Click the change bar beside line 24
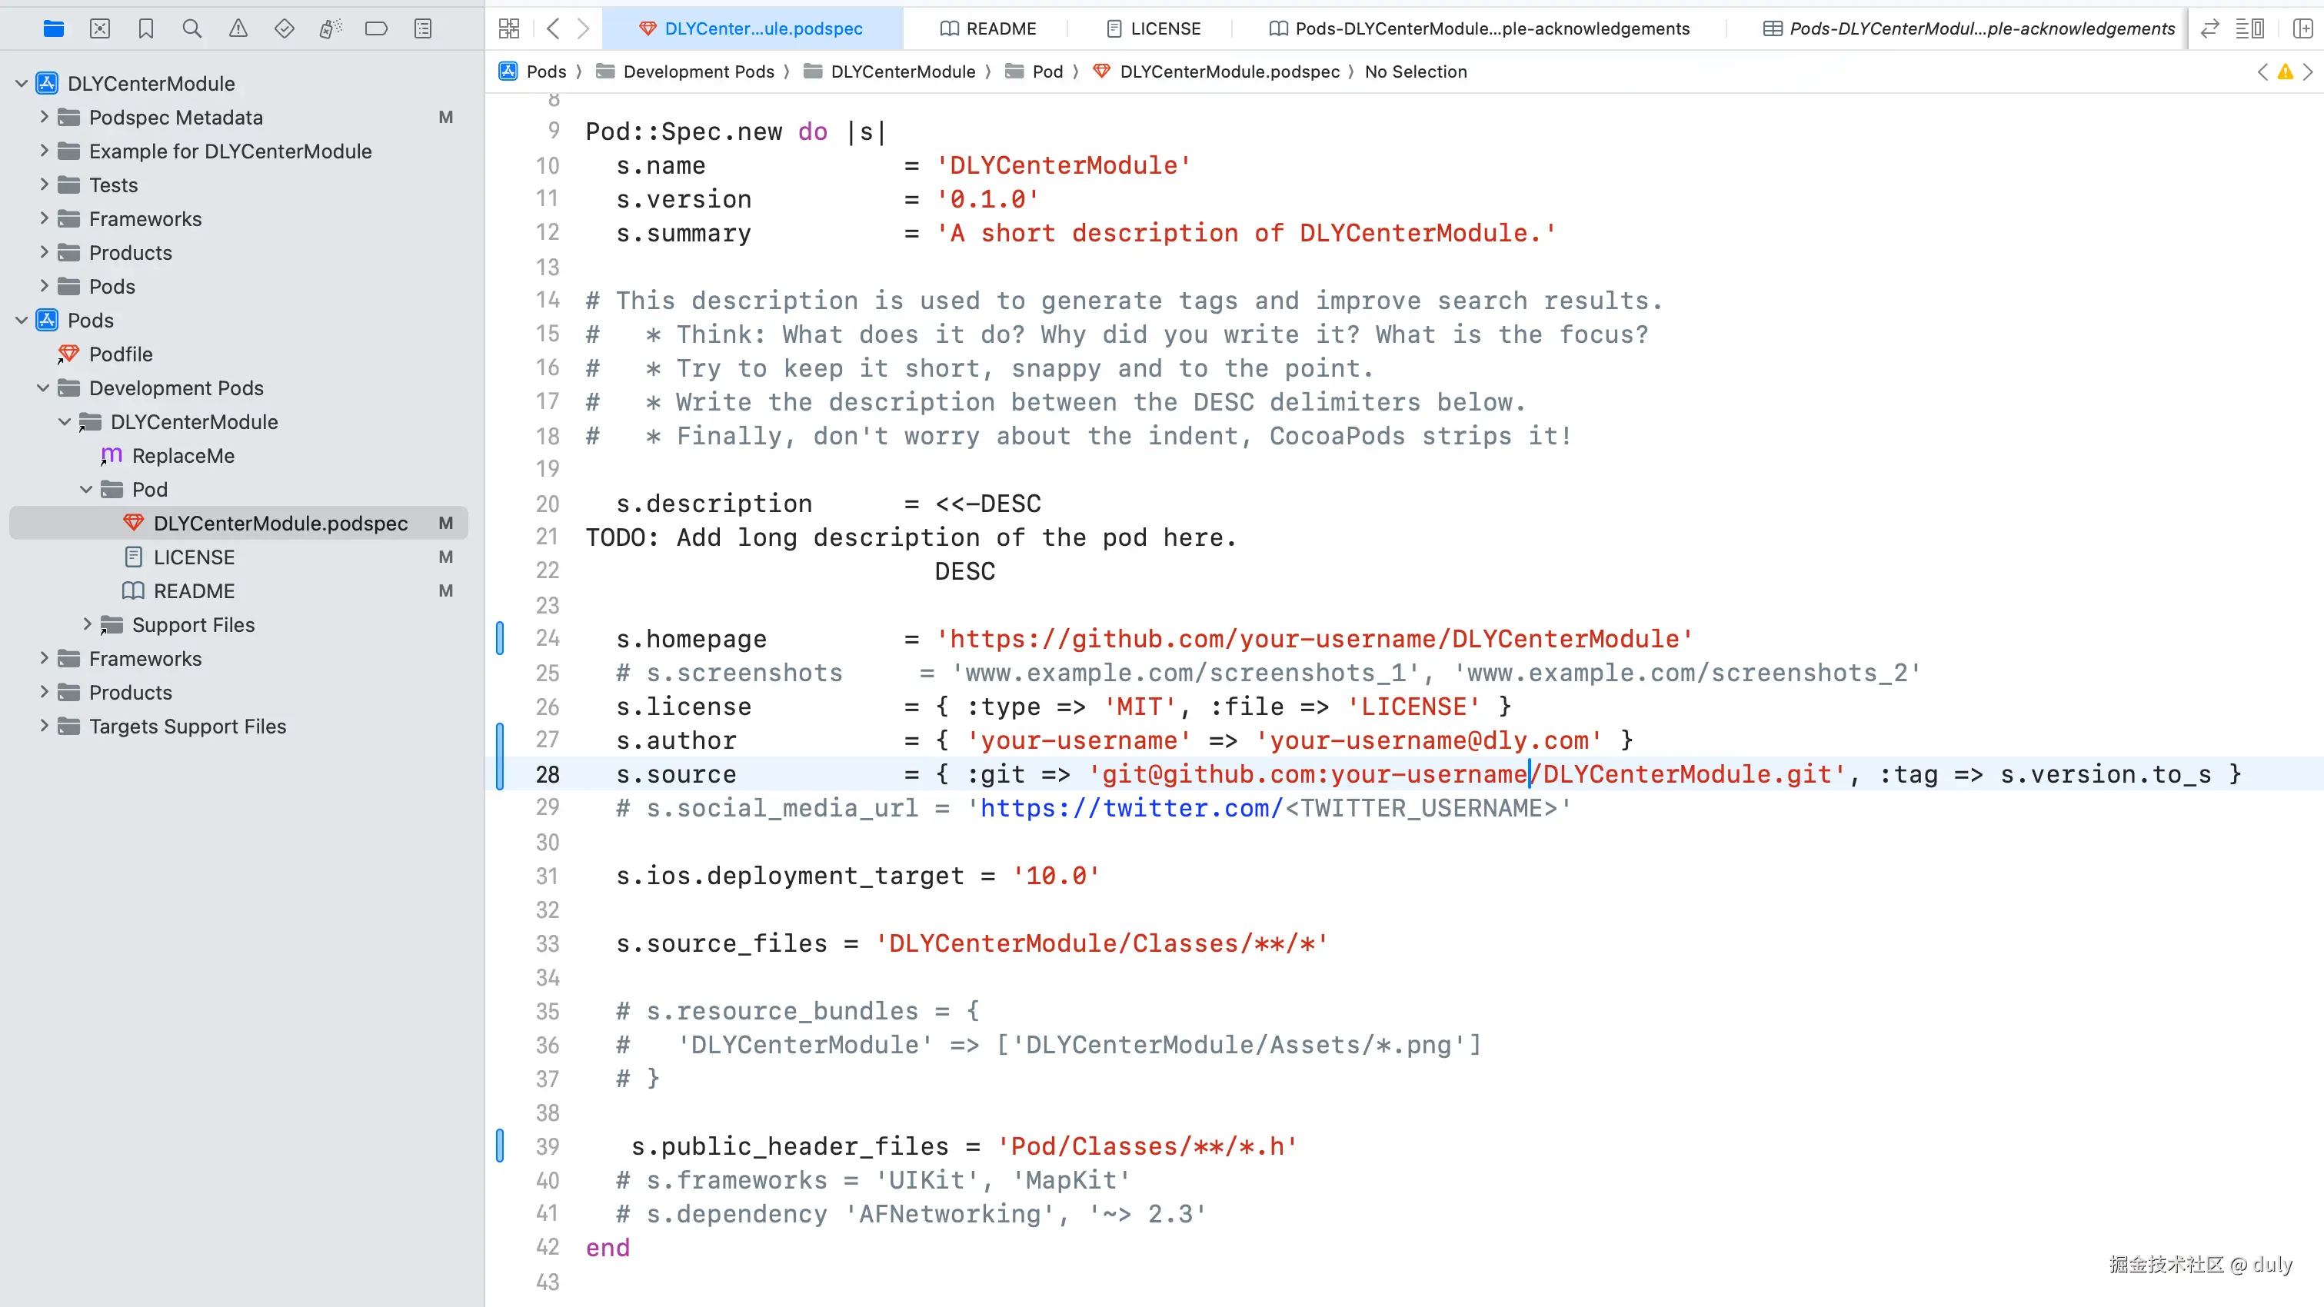 coord(500,639)
